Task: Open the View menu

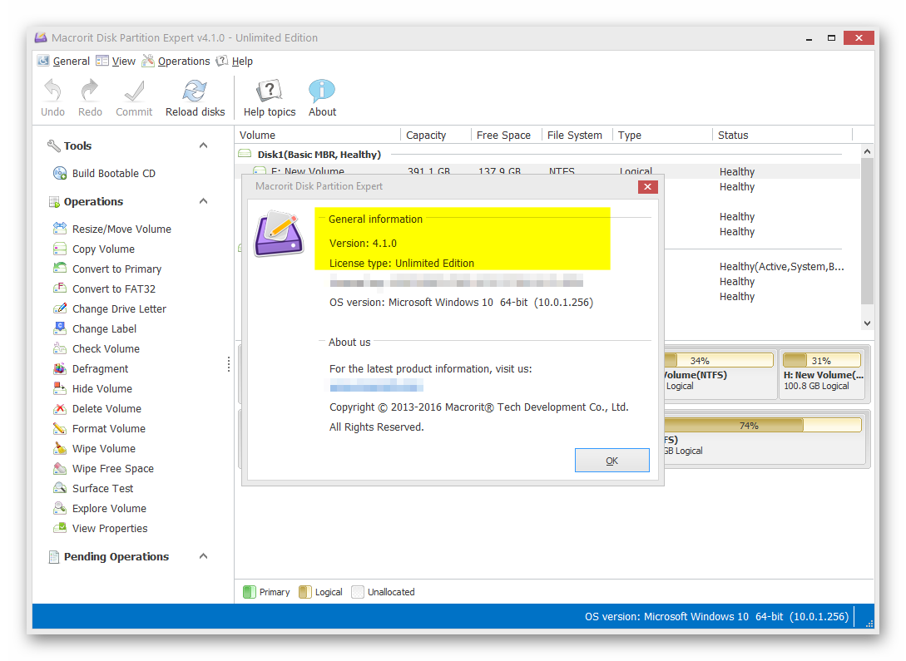Action: coord(116,62)
